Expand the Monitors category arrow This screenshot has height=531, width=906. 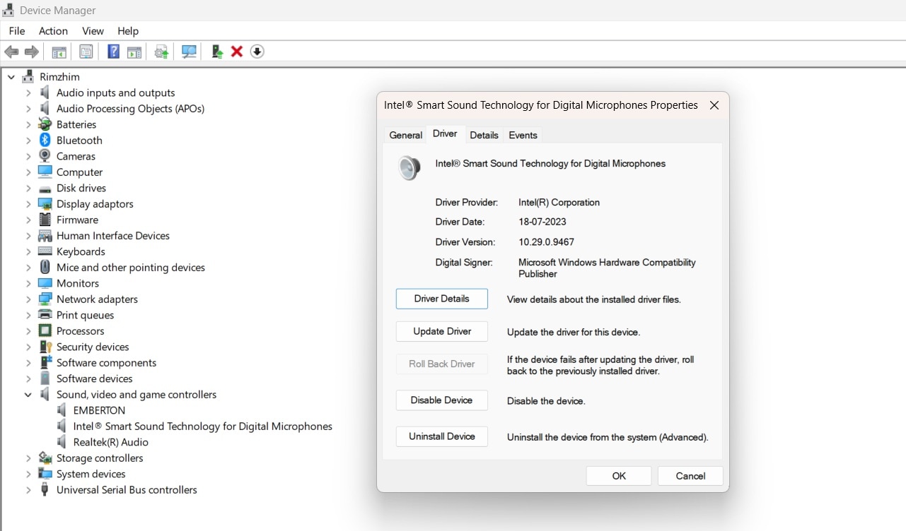pos(28,283)
